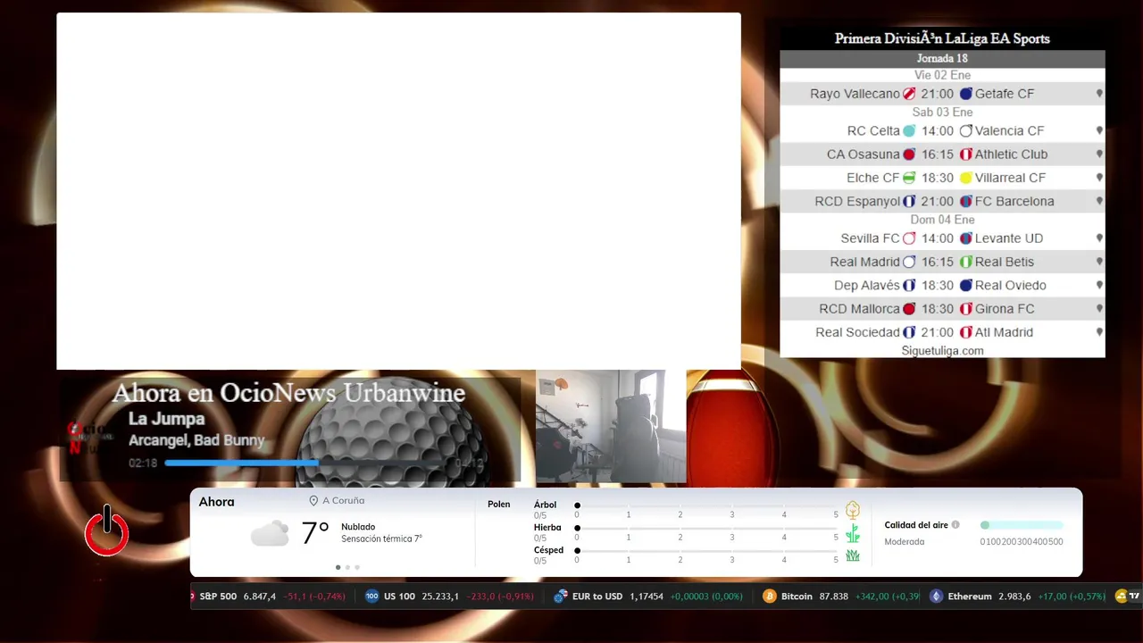Click the Rayo Vallecano crest icon

pyautogui.click(x=909, y=94)
